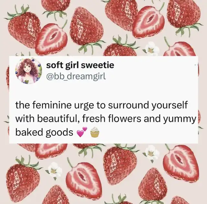Click the words baked goods in tweet

[44, 132]
